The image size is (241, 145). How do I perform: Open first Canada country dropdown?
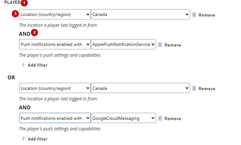tap(140, 14)
